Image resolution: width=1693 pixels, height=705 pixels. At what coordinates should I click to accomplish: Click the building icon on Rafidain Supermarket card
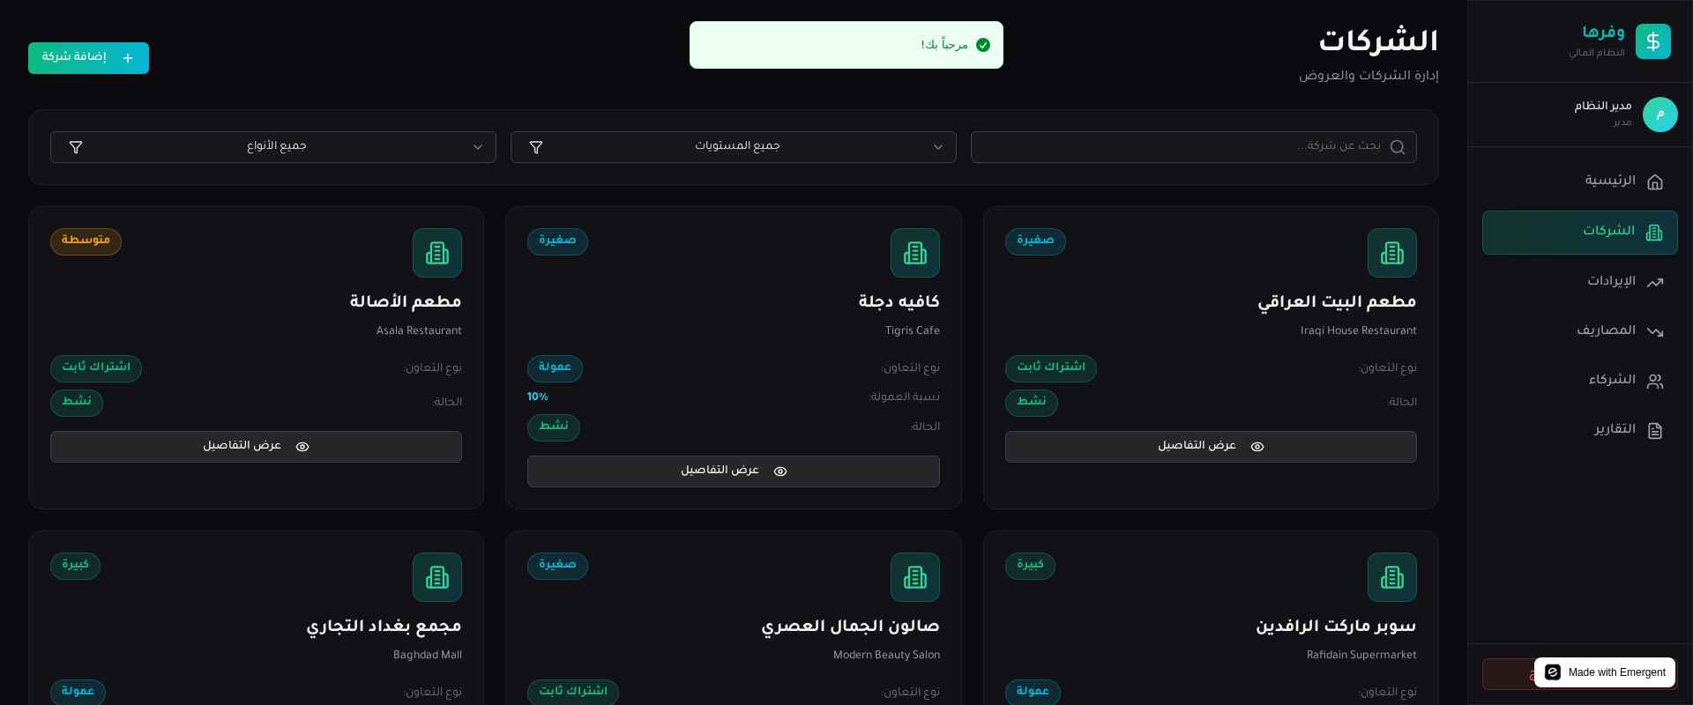tap(1391, 577)
